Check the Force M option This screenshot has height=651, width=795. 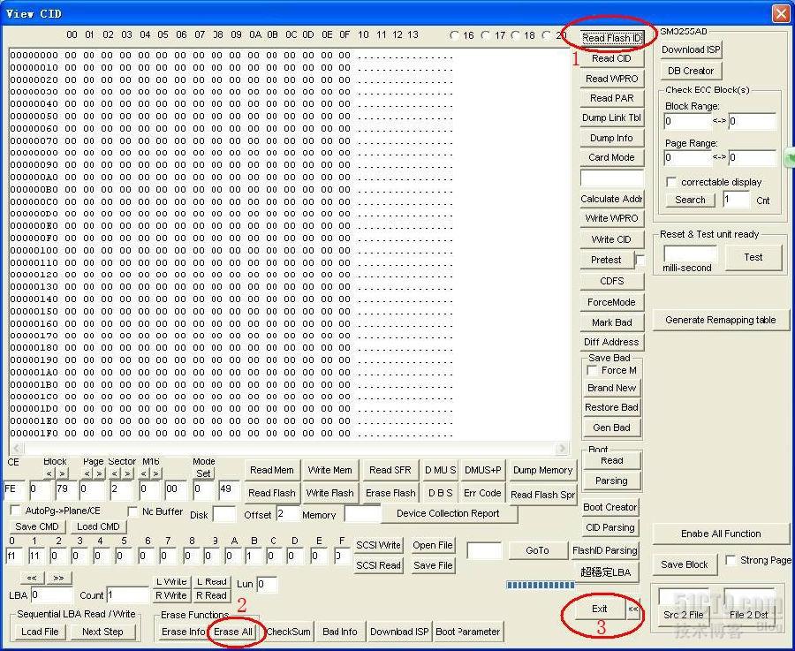click(x=593, y=371)
